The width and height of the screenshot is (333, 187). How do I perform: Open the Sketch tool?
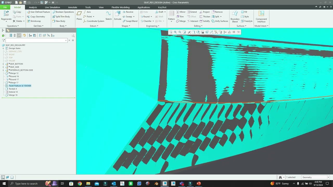pos(108,16)
